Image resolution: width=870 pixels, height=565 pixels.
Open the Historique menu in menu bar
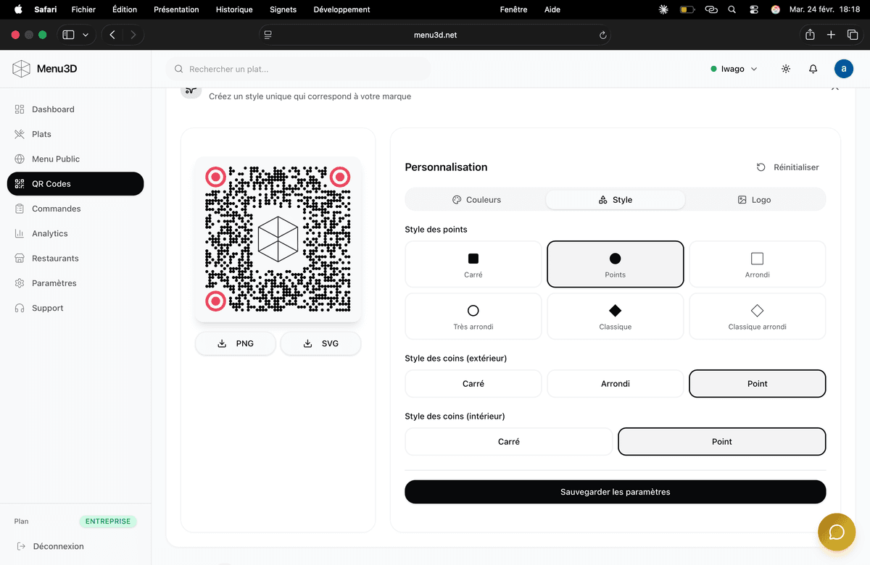click(234, 9)
